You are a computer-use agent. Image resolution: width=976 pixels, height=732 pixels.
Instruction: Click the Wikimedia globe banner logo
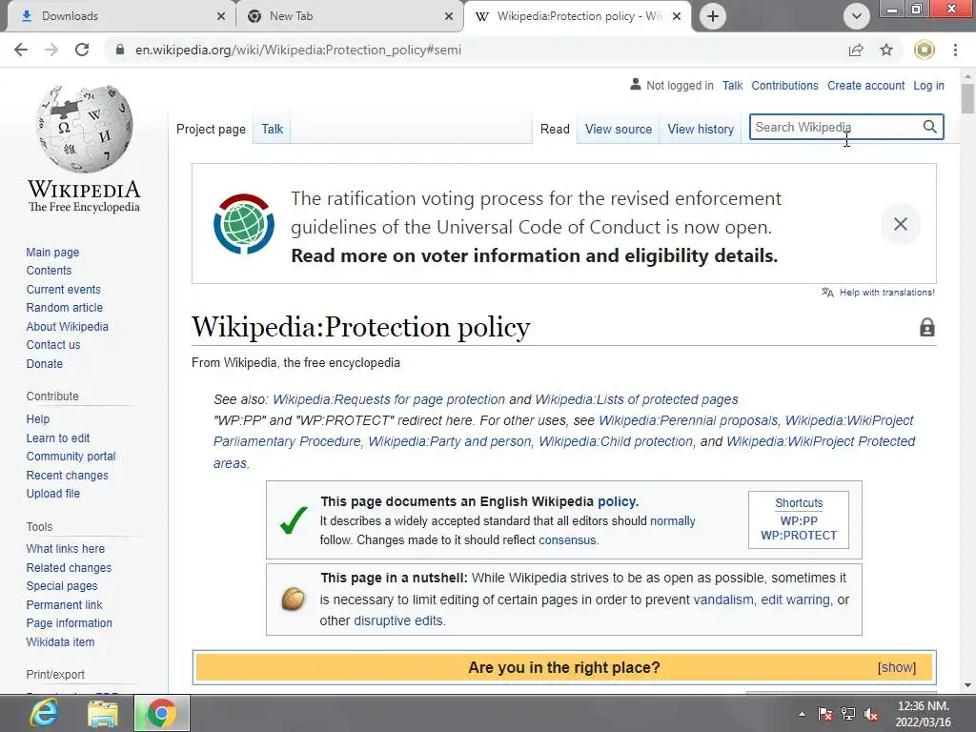coord(243,224)
